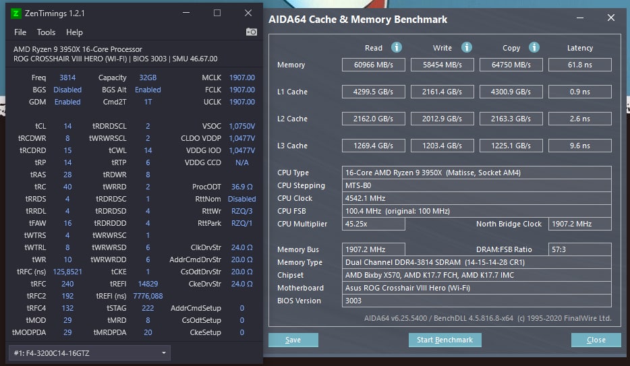Click the L2 Cache latency 2.6 ns
Screen dimensions: 630x366
tap(580, 119)
